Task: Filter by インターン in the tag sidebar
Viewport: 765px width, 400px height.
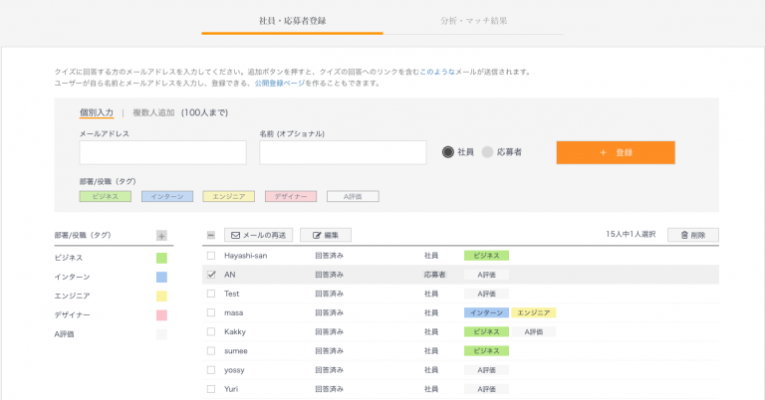Action: (72, 277)
